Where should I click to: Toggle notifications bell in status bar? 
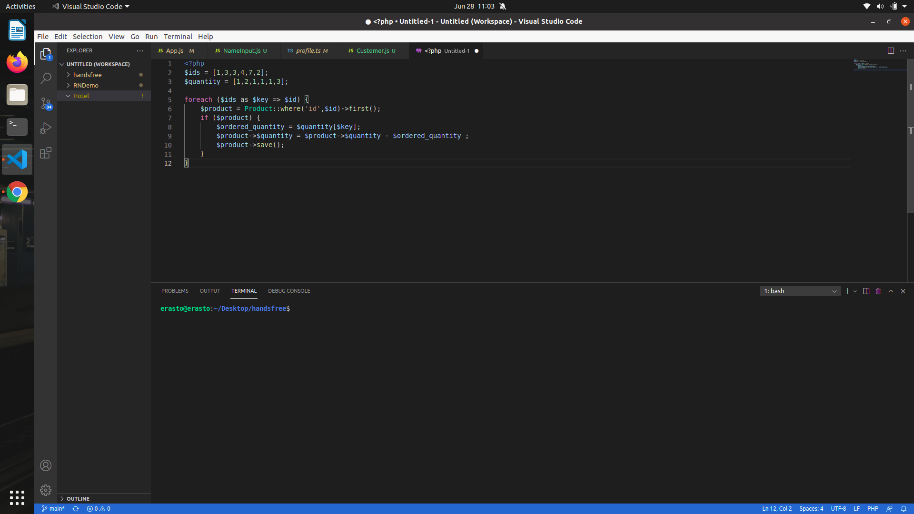pos(904,509)
